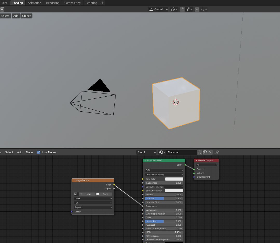280x243 pixels.
Task: Open the material browse sphere icon
Action: click(x=162, y=152)
